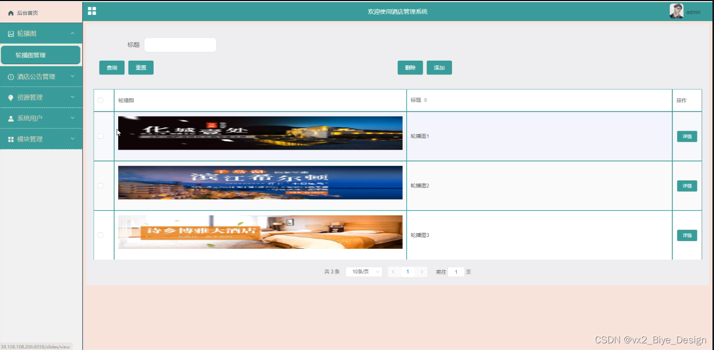This screenshot has width=714, height=350.
Task: Click the 添加 add button
Action: [x=439, y=68]
